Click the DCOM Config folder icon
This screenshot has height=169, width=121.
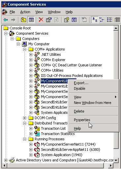point(31,118)
